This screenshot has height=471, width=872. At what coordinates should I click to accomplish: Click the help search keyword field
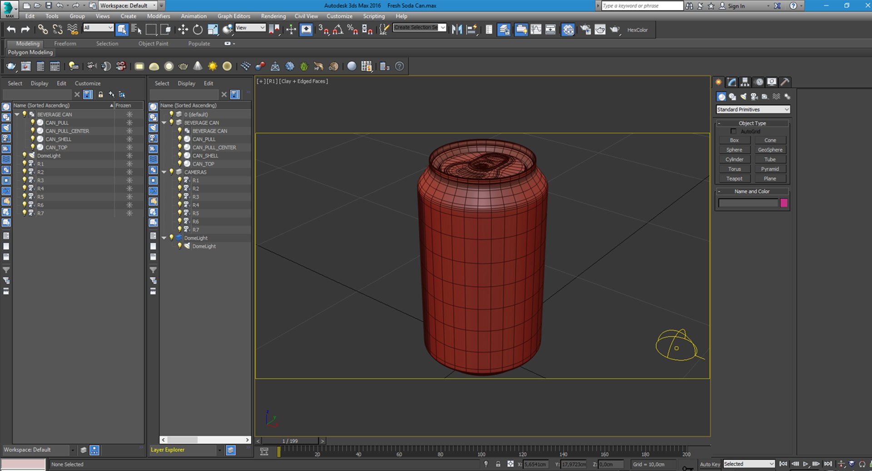click(642, 5)
